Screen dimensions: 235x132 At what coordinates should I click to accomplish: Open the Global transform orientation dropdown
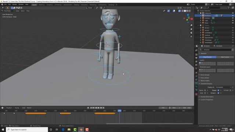click(x=90, y=8)
